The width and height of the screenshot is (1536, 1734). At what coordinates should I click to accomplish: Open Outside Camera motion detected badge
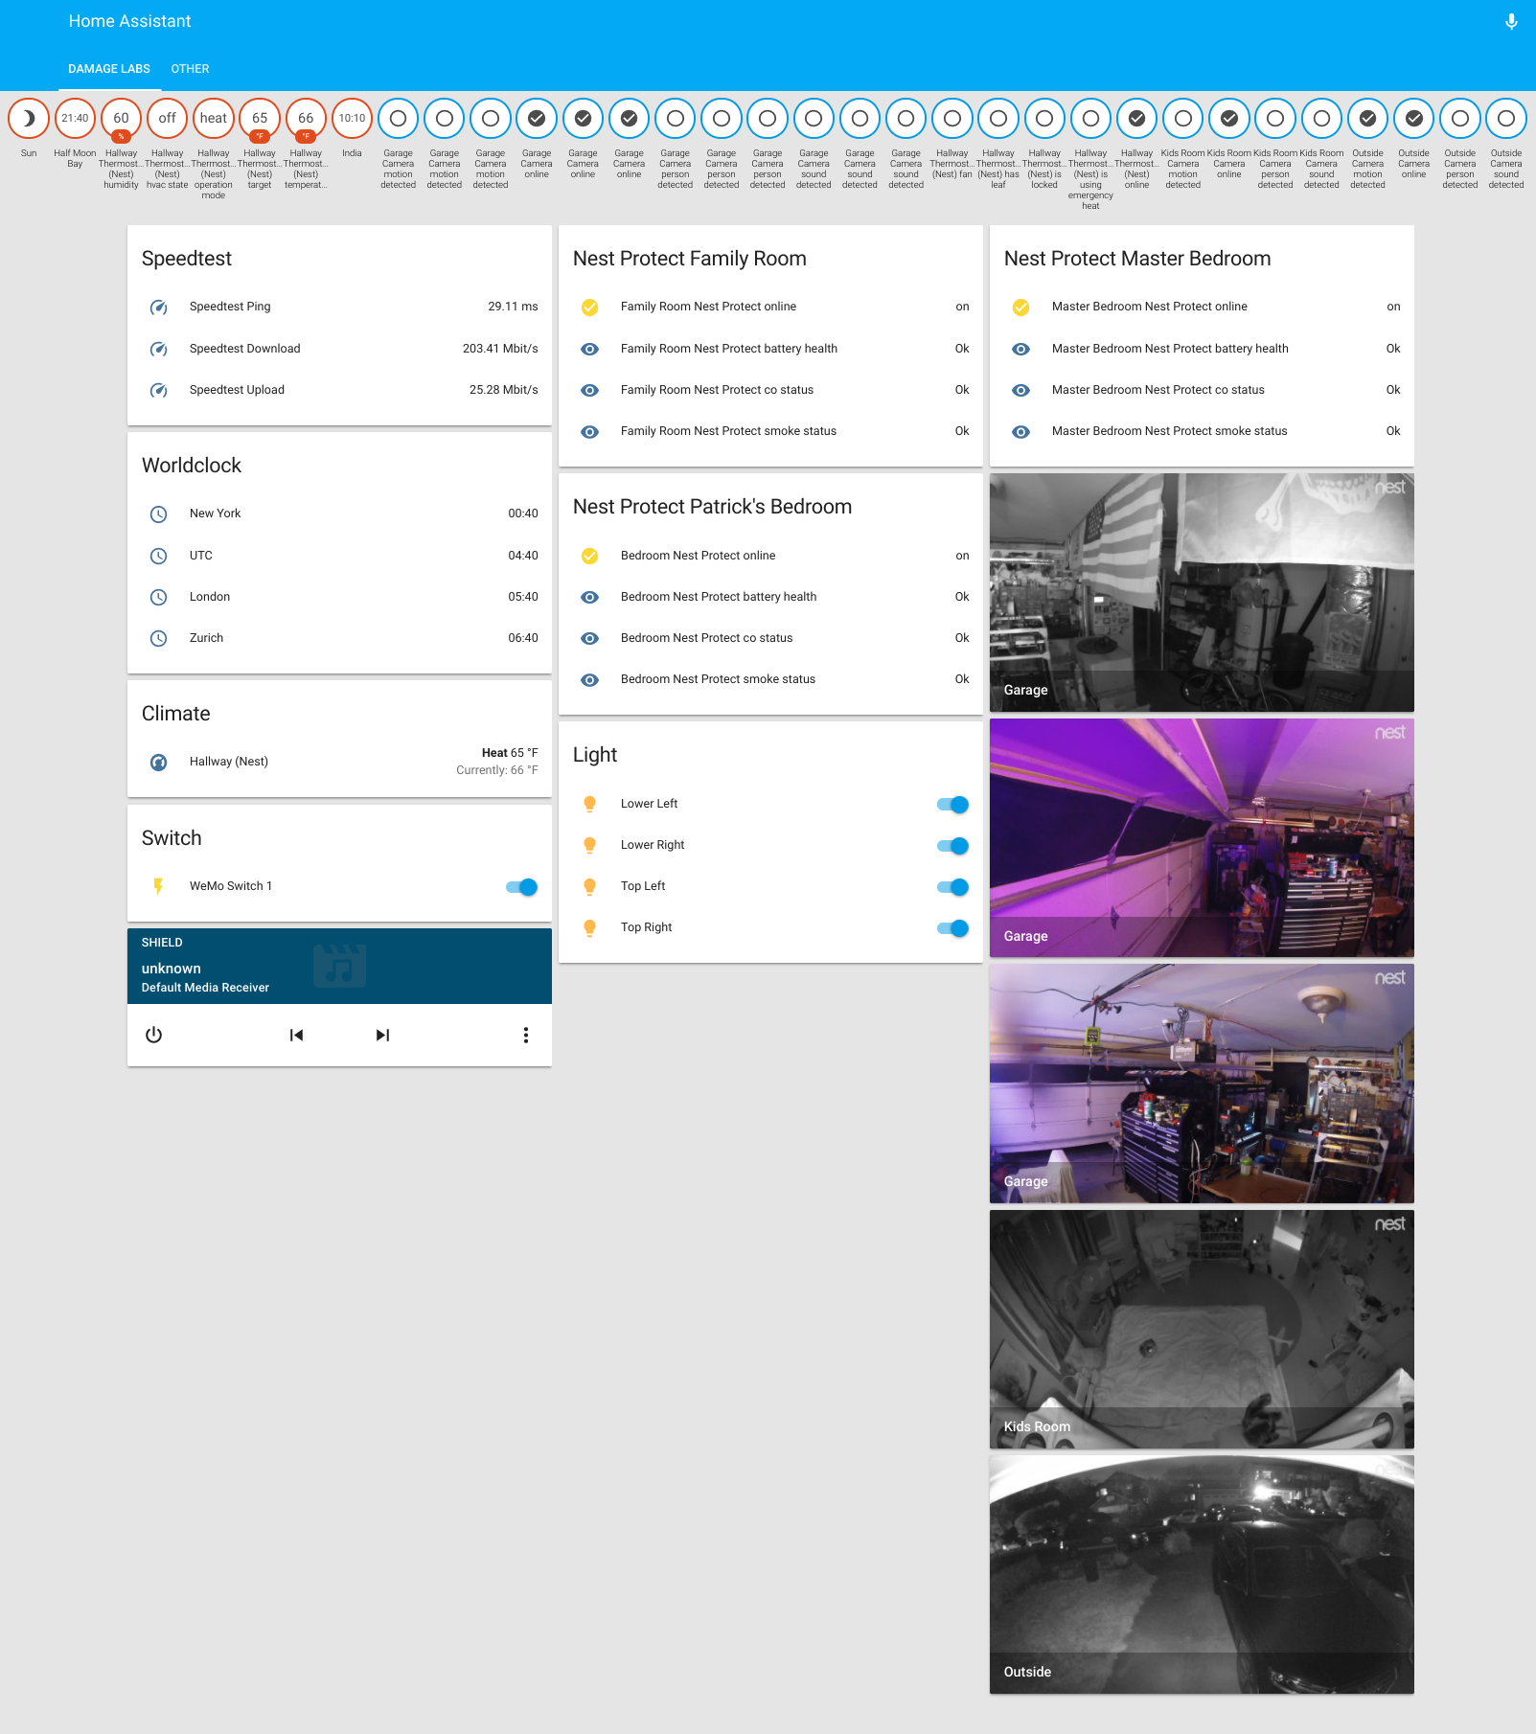(1367, 119)
